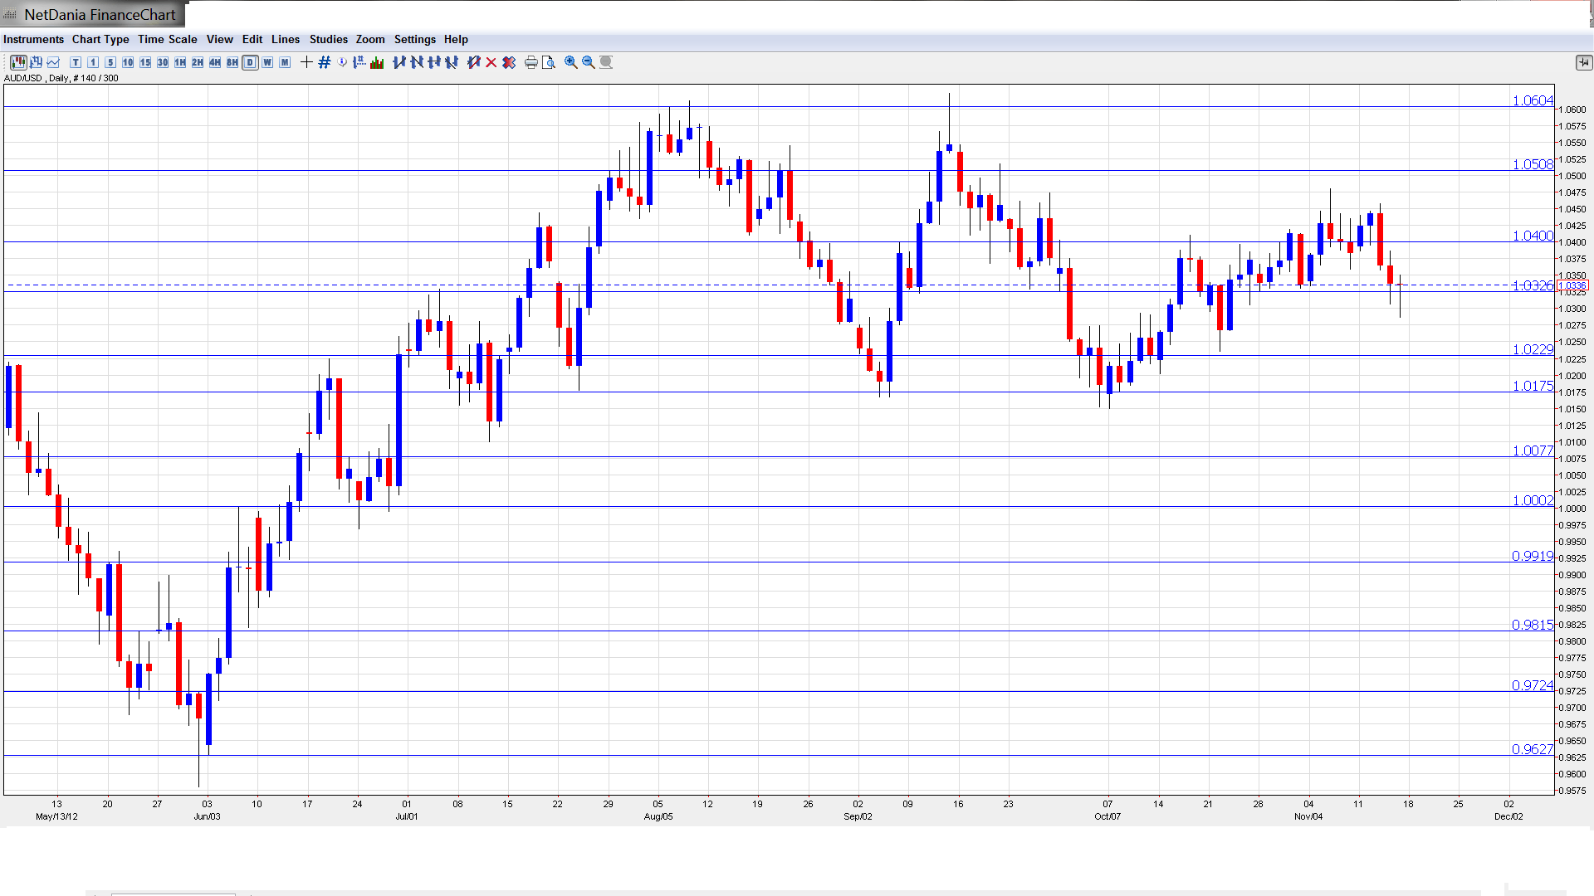Open the Studies menu
The image size is (1594, 896).
[x=328, y=39]
